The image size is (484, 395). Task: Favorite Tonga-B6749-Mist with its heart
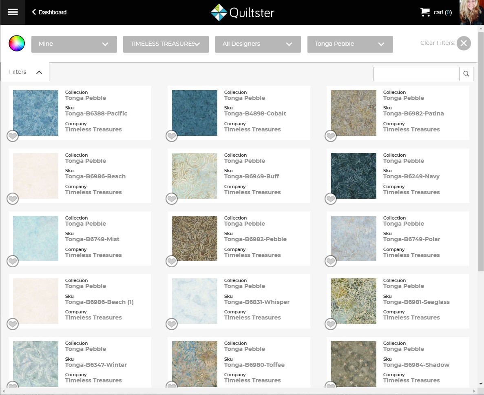point(13,261)
